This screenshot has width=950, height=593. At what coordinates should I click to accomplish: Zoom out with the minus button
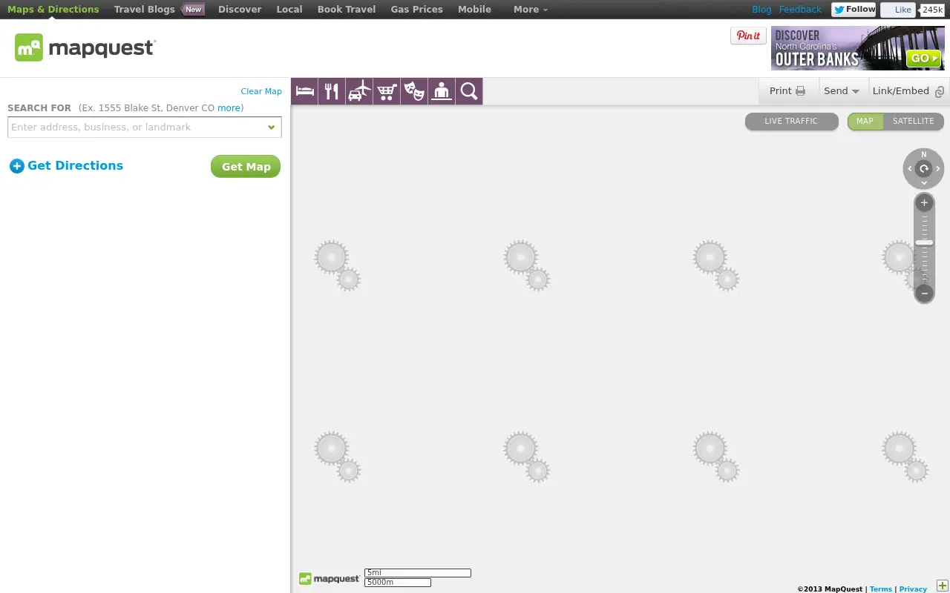pos(924,293)
